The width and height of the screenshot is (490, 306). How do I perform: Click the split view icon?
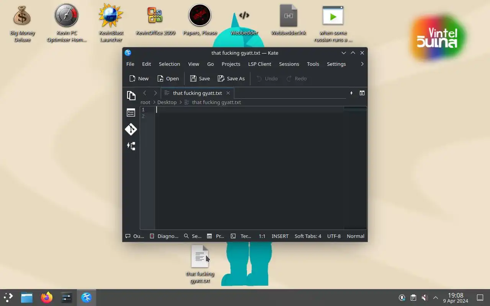click(362, 93)
